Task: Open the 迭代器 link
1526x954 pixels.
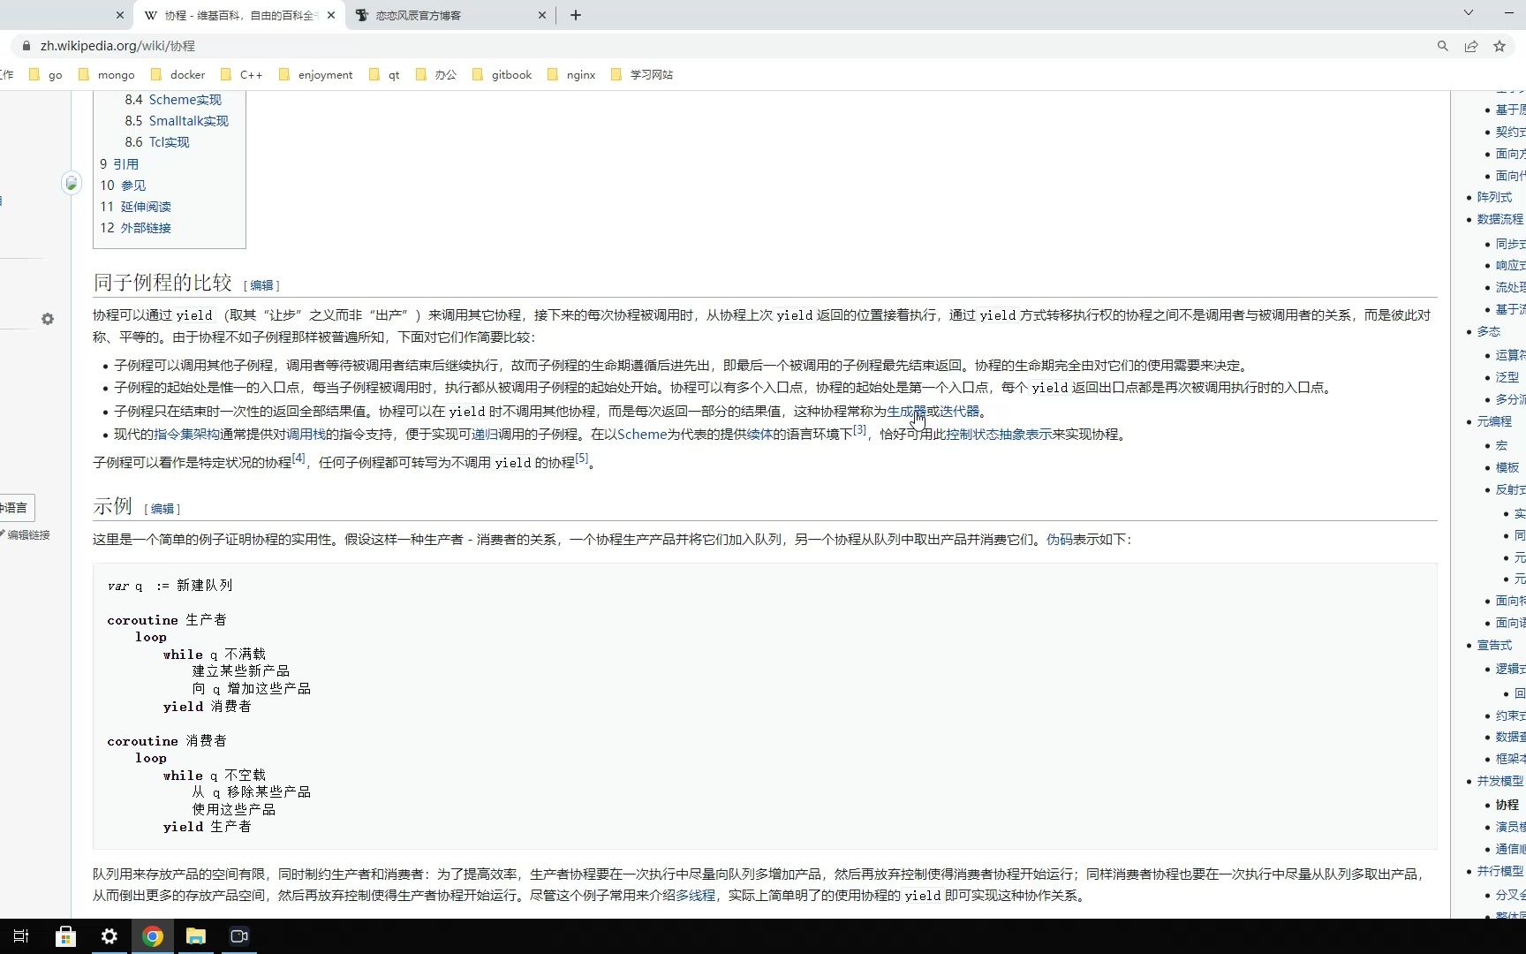Action: (x=959, y=411)
